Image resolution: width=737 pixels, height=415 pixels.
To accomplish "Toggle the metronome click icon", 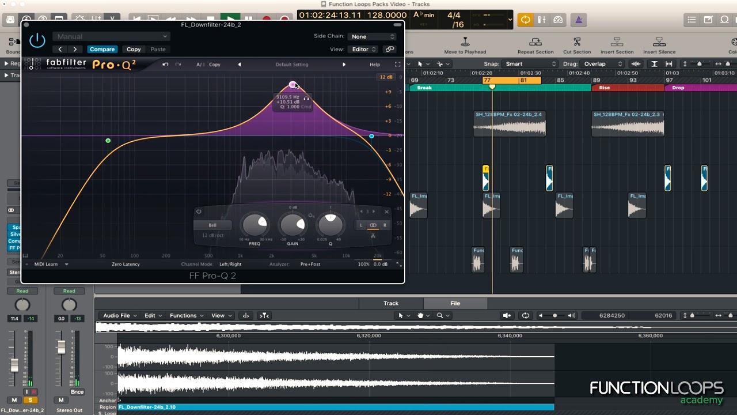I will pyautogui.click(x=579, y=20).
